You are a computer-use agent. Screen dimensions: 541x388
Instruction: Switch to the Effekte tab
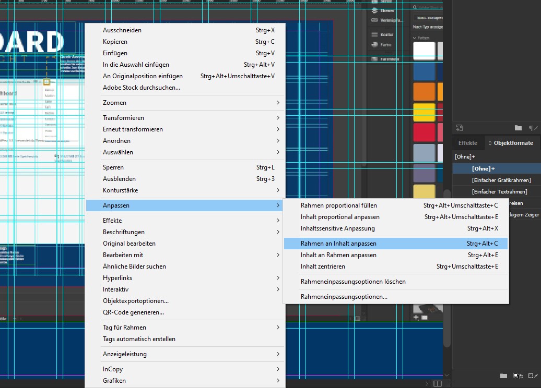pos(467,143)
